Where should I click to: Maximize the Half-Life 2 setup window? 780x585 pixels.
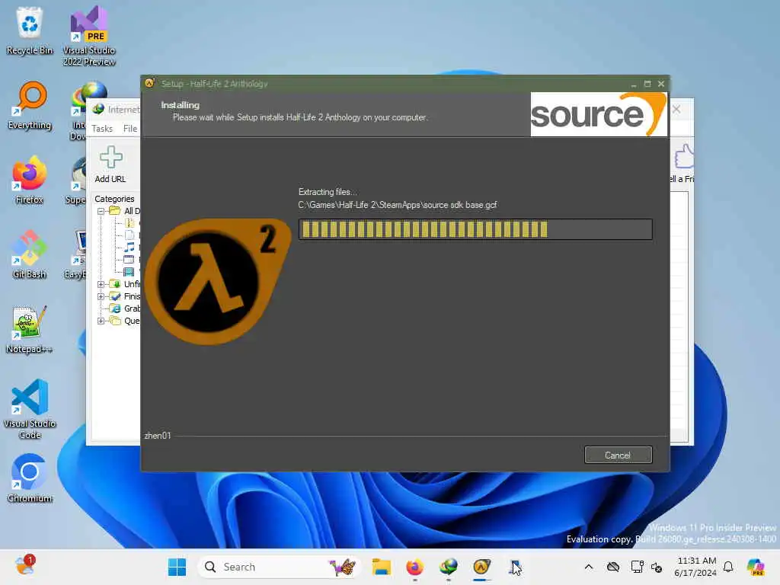(647, 84)
